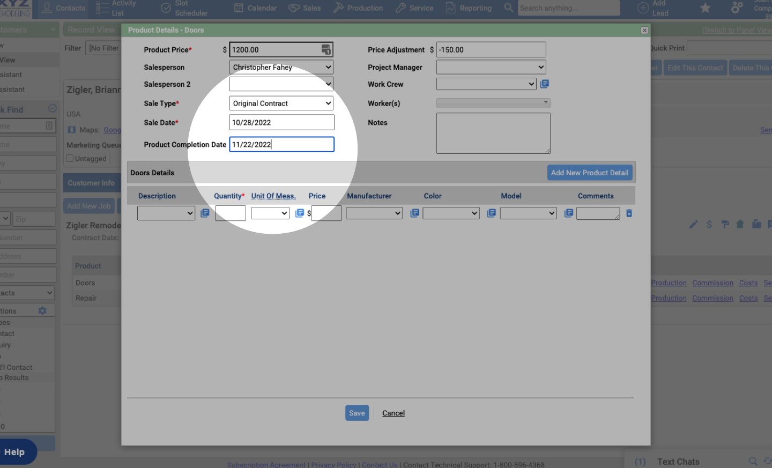This screenshot has width=772, height=468.
Task: Open the Sale Type dropdown
Action: pos(281,103)
